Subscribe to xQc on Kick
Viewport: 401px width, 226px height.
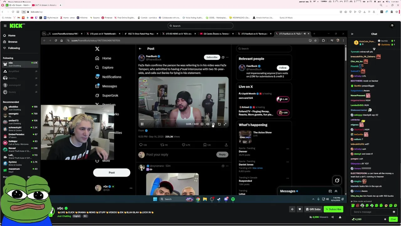[333, 209]
